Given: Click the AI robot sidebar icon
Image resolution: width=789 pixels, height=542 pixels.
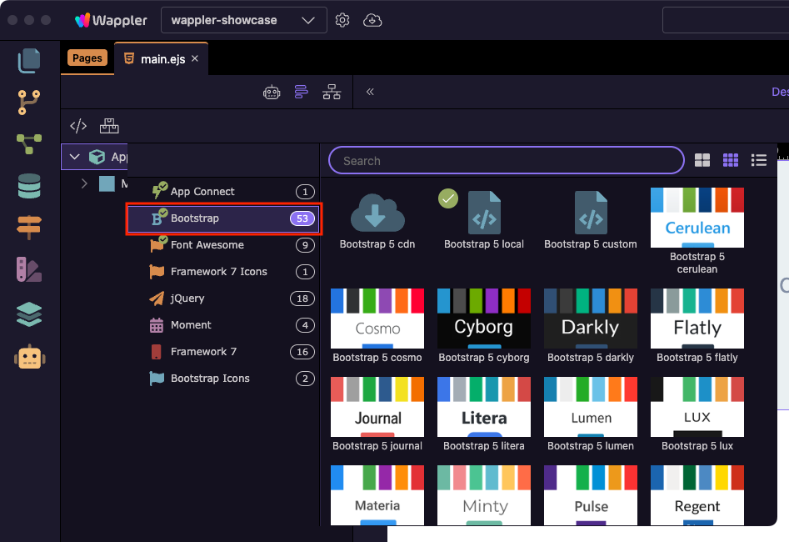Looking at the screenshot, I should click(x=29, y=358).
